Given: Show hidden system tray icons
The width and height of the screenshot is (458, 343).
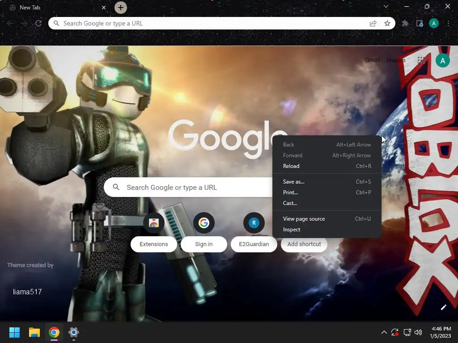Looking at the screenshot, I should click(384, 332).
